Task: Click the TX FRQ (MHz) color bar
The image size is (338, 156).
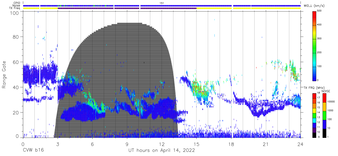Action: click(x=314, y=115)
